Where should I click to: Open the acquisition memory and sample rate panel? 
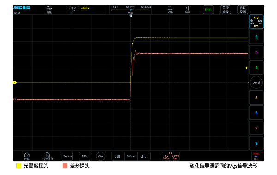coord(131,10)
